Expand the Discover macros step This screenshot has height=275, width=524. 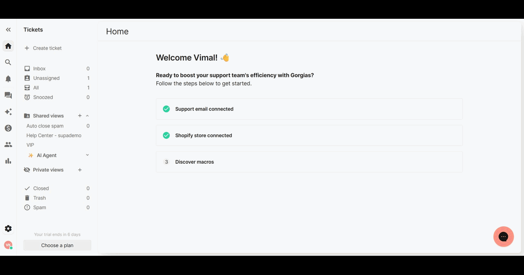click(309, 162)
